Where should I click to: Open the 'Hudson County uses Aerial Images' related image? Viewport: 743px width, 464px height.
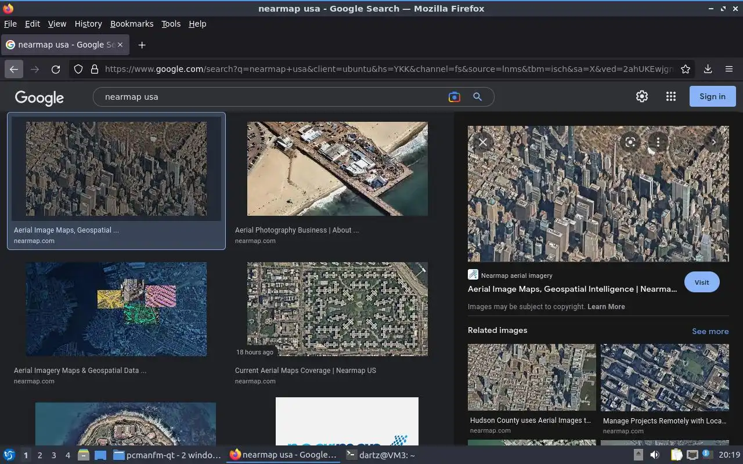[x=532, y=378]
